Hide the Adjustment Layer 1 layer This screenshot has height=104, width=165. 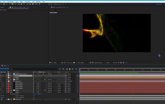pyautogui.click(x=1, y=74)
